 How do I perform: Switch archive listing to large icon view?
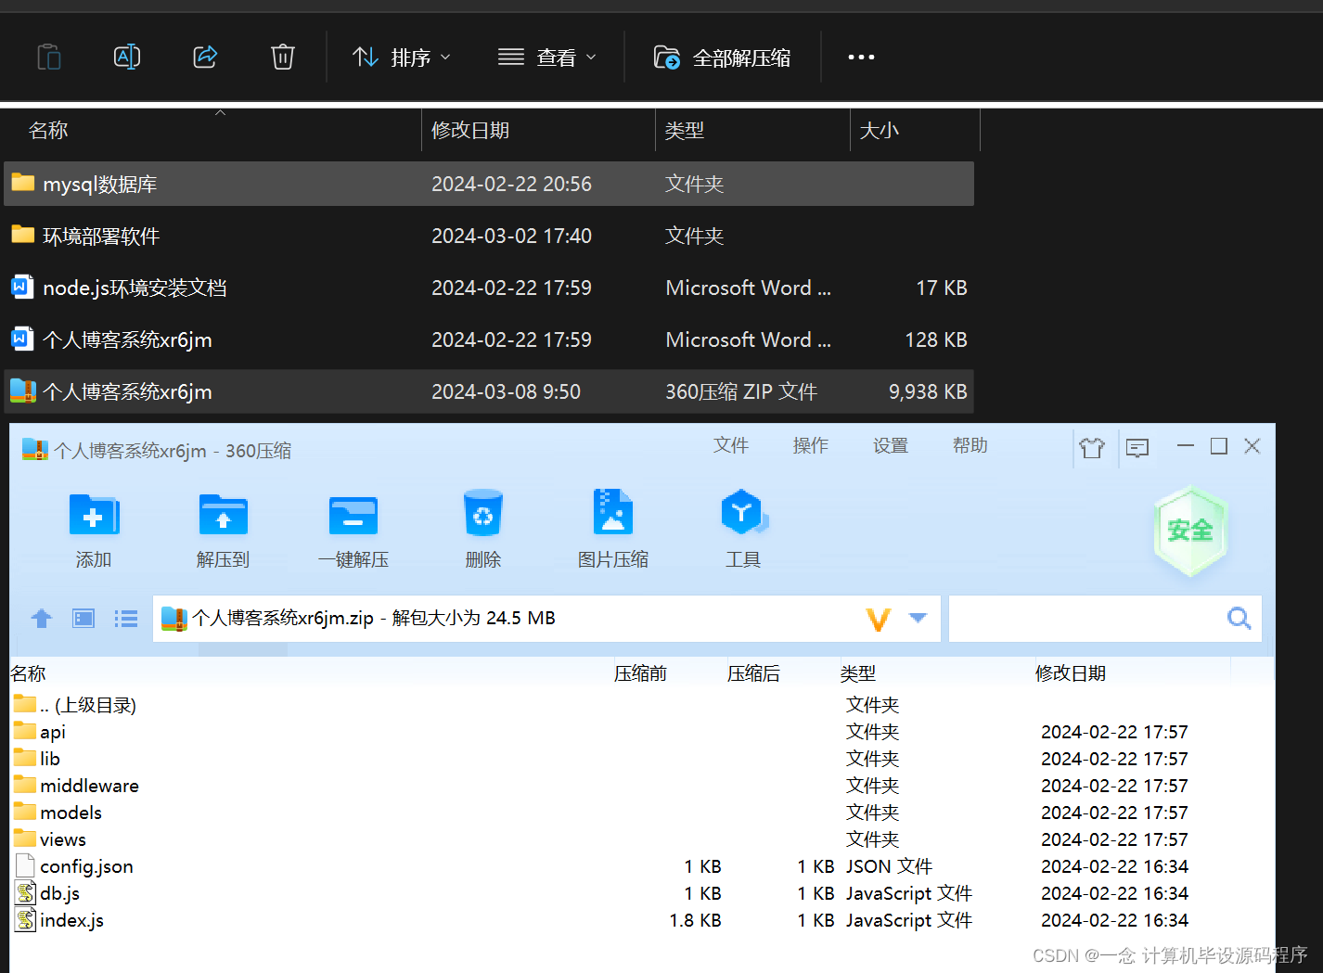83,618
